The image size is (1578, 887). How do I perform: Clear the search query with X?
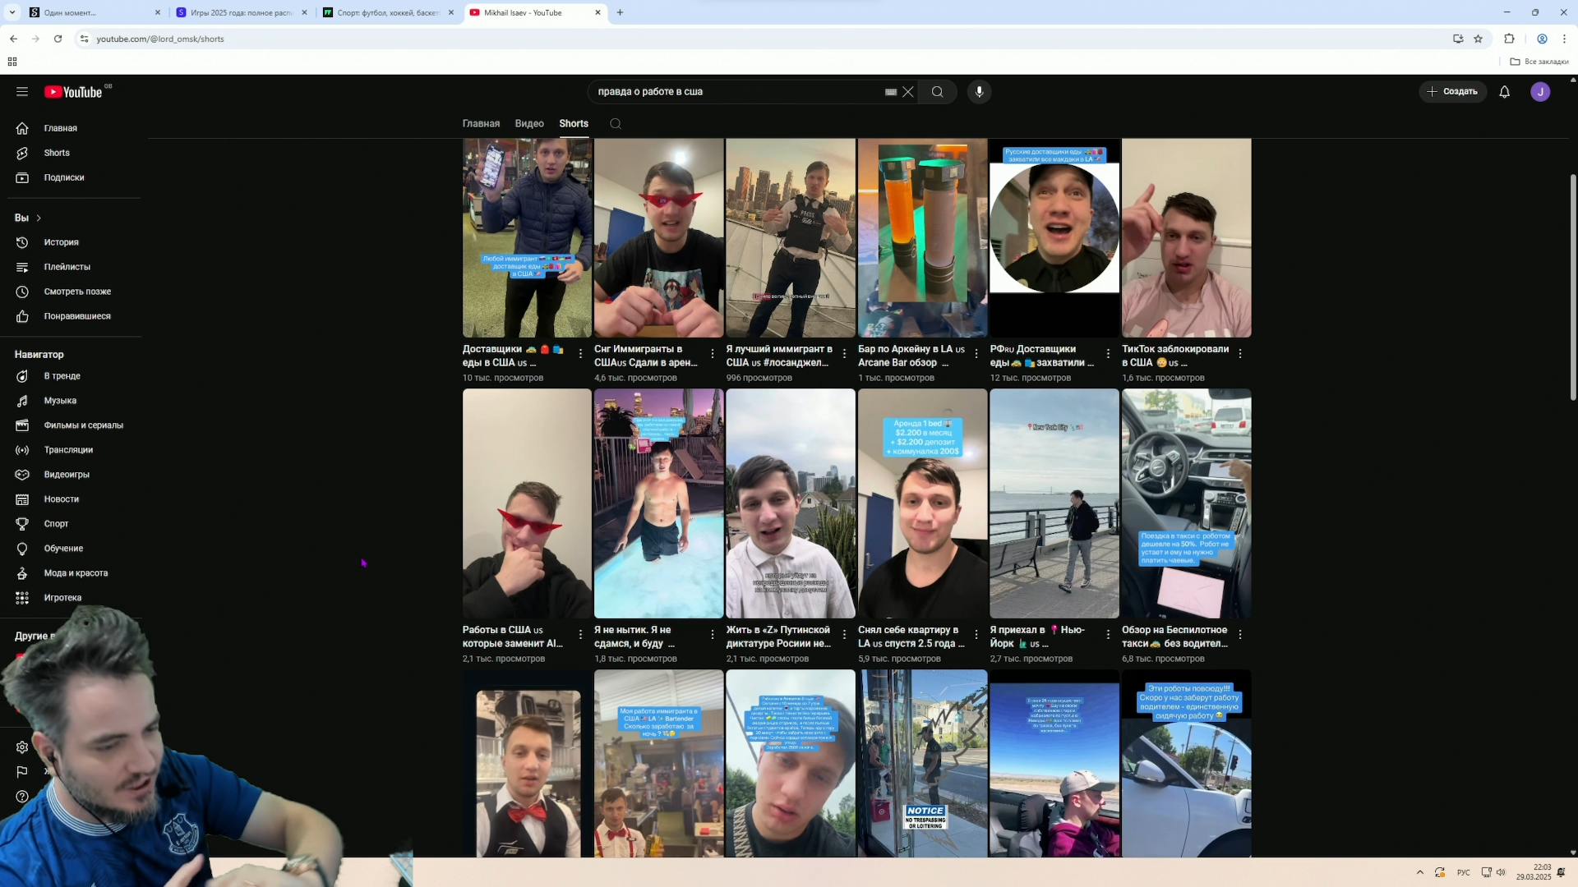pos(908,92)
